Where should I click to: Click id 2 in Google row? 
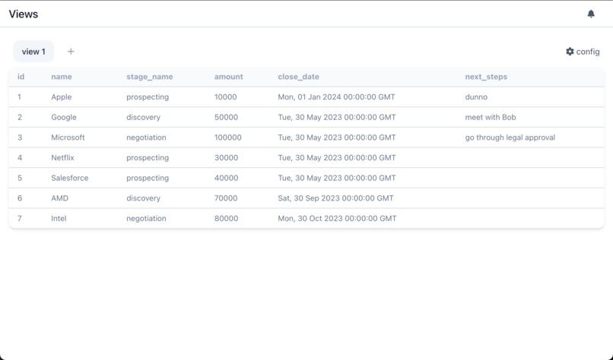coord(20,117)
